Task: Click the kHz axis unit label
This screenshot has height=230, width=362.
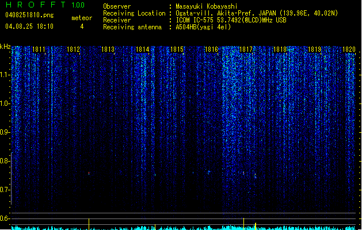Action: coord(5,47)
